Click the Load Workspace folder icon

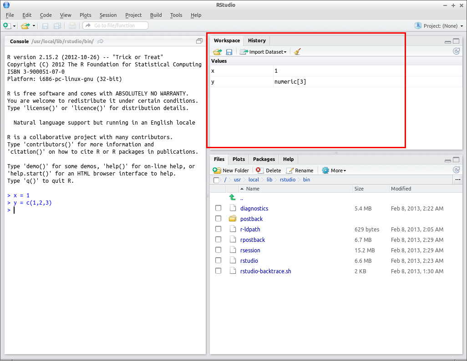(x=218, y=52)
